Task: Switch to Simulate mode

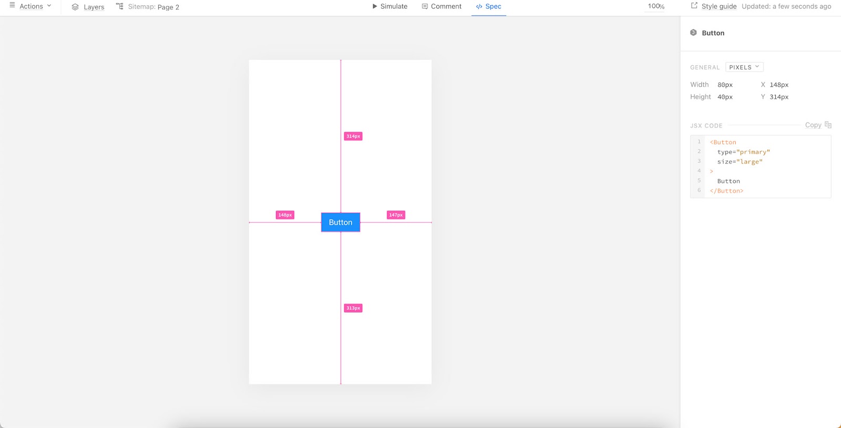Action: point(390,6)
